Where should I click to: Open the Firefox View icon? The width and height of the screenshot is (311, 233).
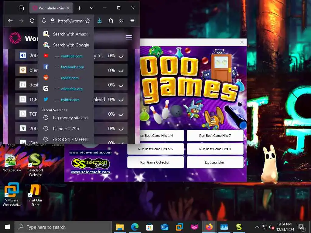click(21, 8)
